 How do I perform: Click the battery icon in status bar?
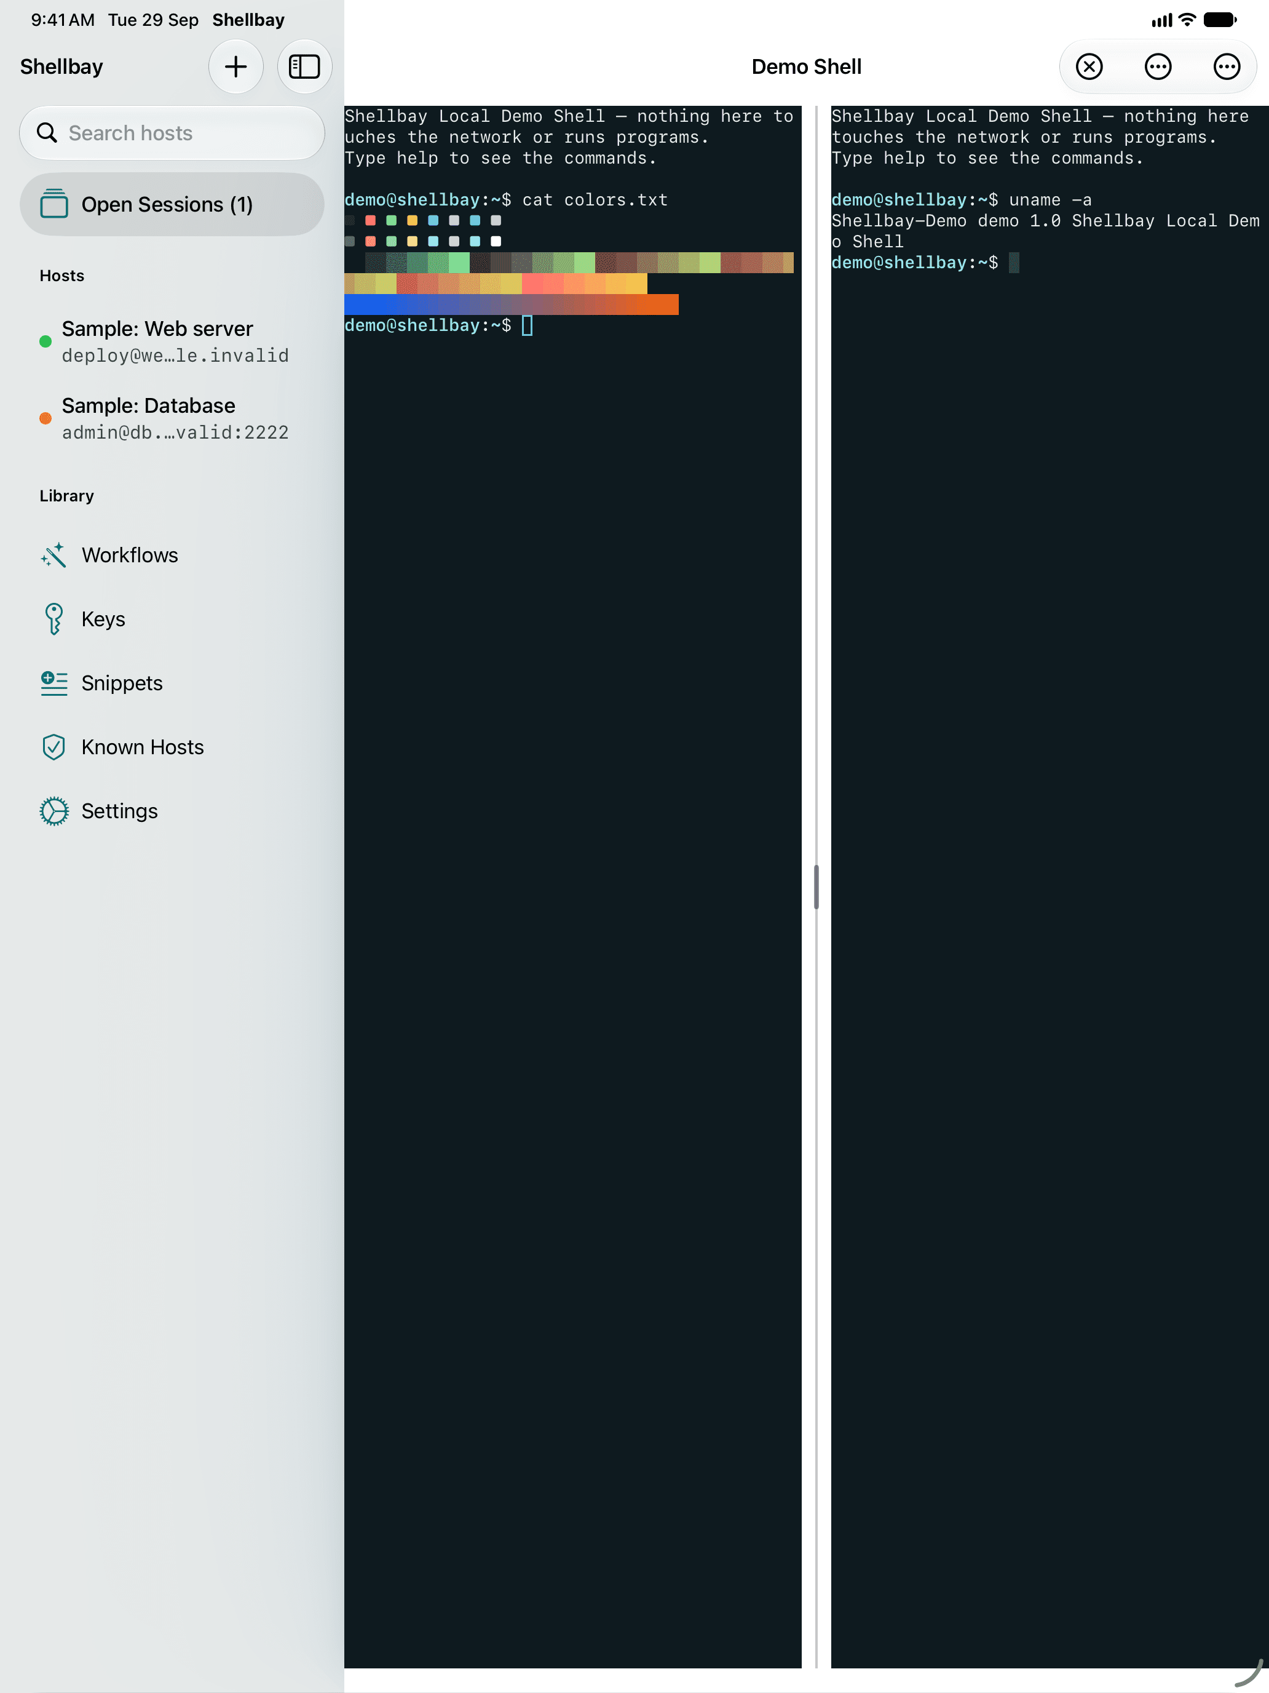1220,20
